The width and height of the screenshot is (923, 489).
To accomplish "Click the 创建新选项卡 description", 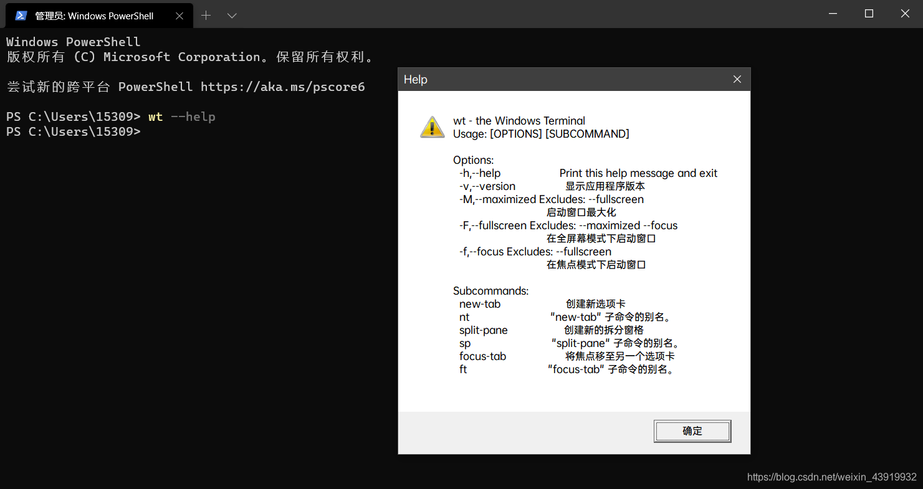I will [x=596, y=304].
